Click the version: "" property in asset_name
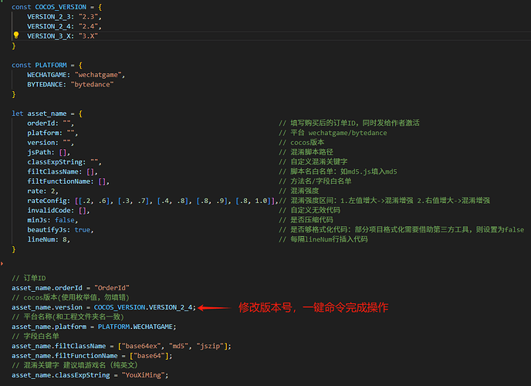The width and height of the screenshot is (531, 386). 50,143
